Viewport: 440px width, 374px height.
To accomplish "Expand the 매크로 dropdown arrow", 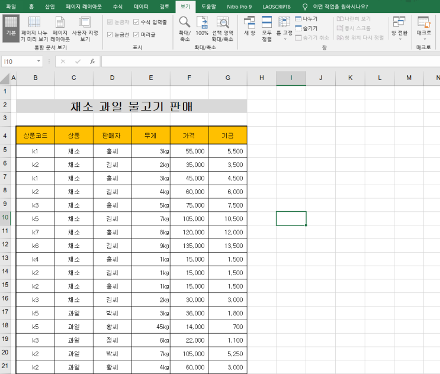I will pos(425,39).
